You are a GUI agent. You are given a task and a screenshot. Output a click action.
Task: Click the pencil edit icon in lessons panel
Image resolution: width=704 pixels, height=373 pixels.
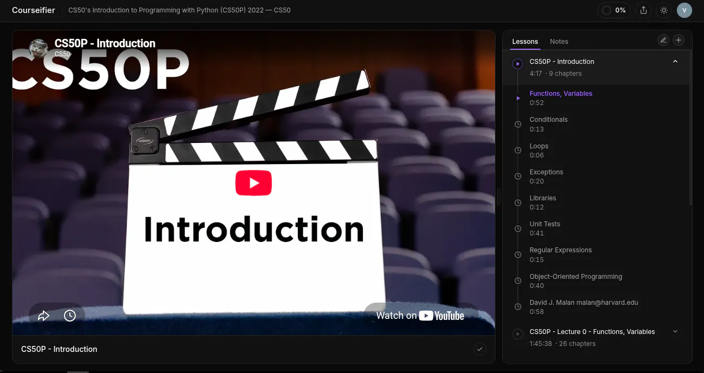point(663,40)
